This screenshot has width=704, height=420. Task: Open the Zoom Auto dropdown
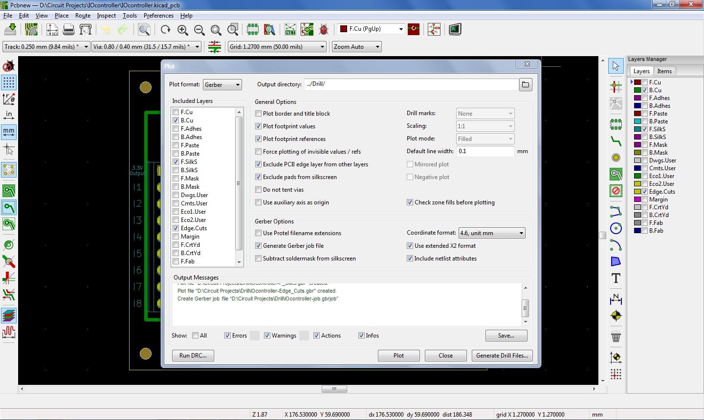coord(357,47)
